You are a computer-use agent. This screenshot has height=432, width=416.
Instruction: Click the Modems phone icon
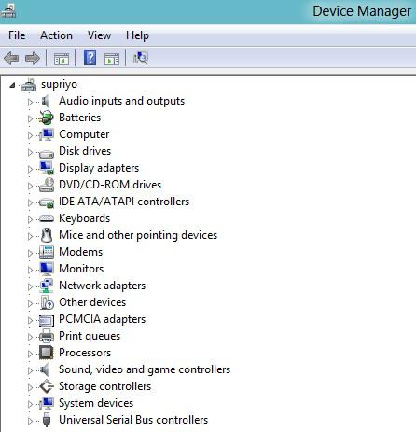(x=47, y=252)
